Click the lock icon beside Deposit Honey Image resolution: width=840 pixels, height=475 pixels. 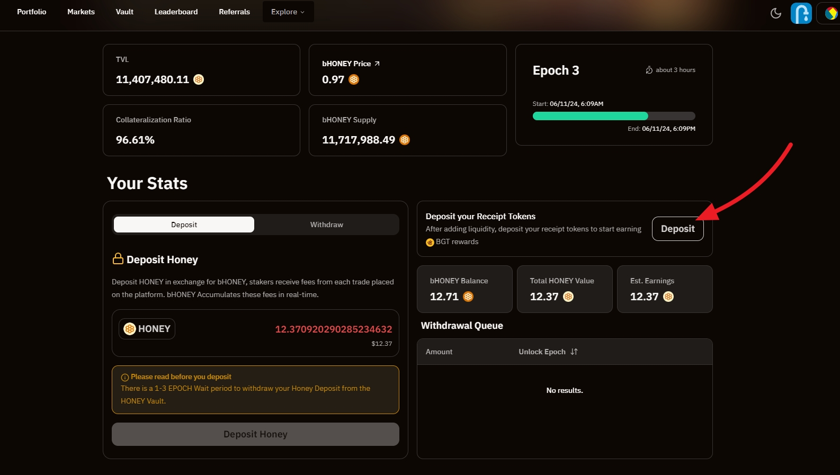pos(118,258)
